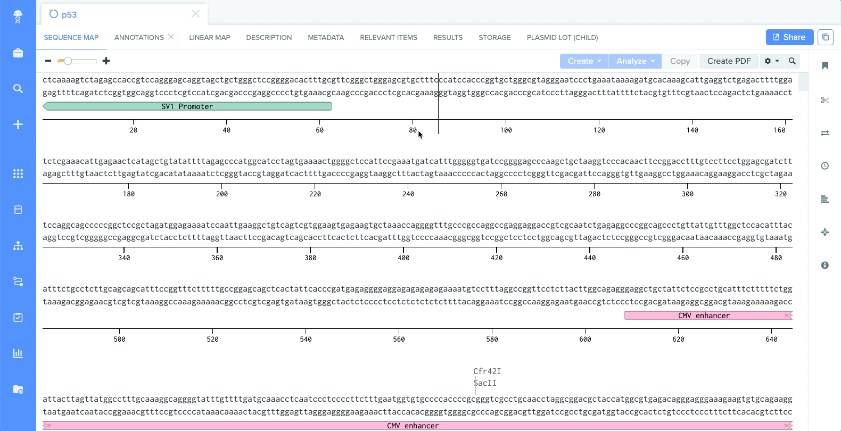The height and width of the screenshot is (431, 841).
Task: Select the bottom CMV enhancer annotation bar
Action: [417, 426]
